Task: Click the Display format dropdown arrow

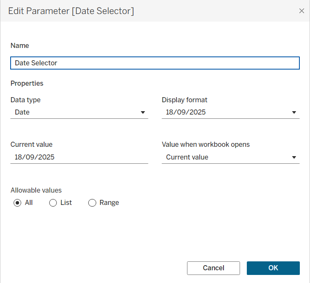Action: coord(294,112)
